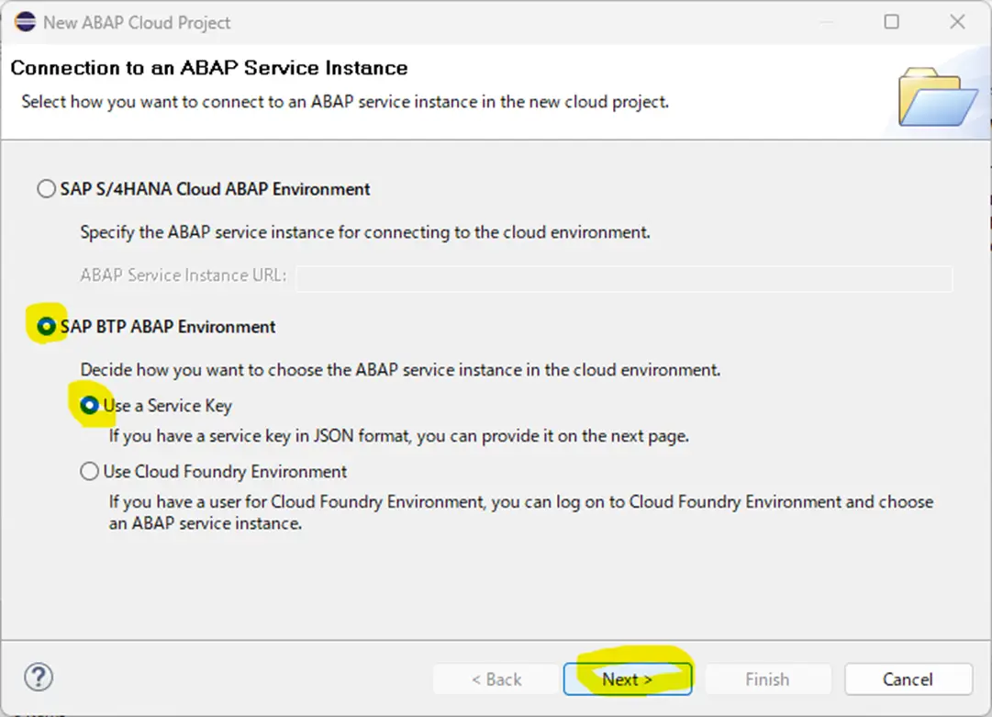This screenshot has height=717, width=992.
Task: Maximize the New ABAP Cloud Project dialog
Action: click(x=891, y=21)
